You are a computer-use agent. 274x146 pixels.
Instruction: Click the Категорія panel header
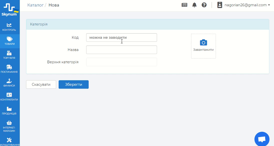[x=148, y=24]
